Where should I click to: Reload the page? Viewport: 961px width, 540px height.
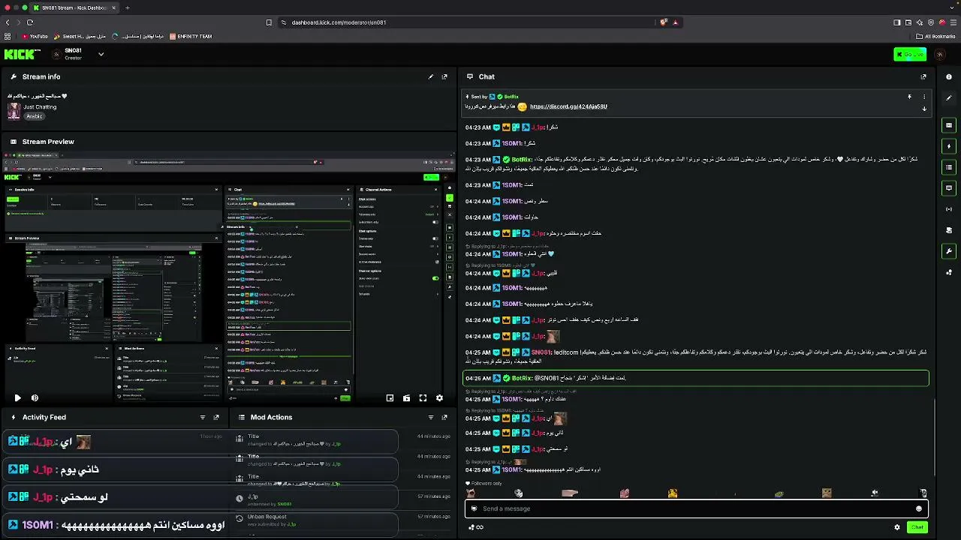(x=30, y=22)
